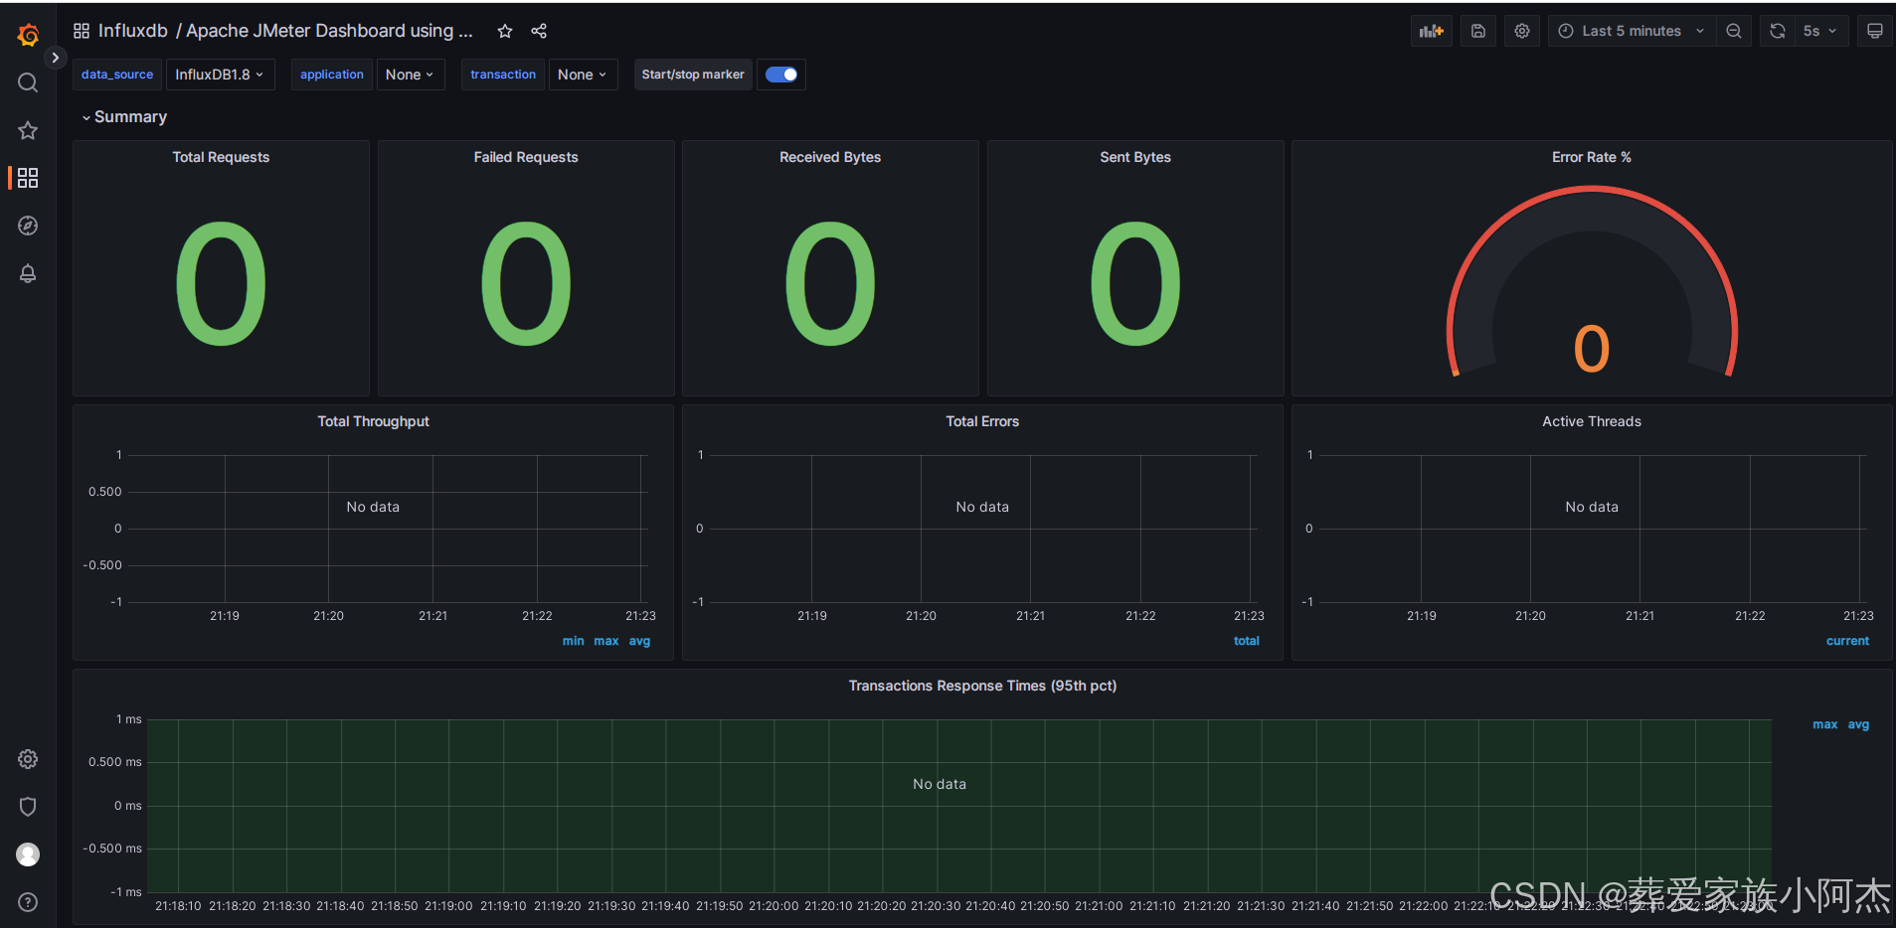Open user profile avatar
Screen dimensions: 1896x928
28,854
